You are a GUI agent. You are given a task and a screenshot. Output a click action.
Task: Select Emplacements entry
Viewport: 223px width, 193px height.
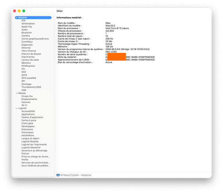(x=29, y=99)
